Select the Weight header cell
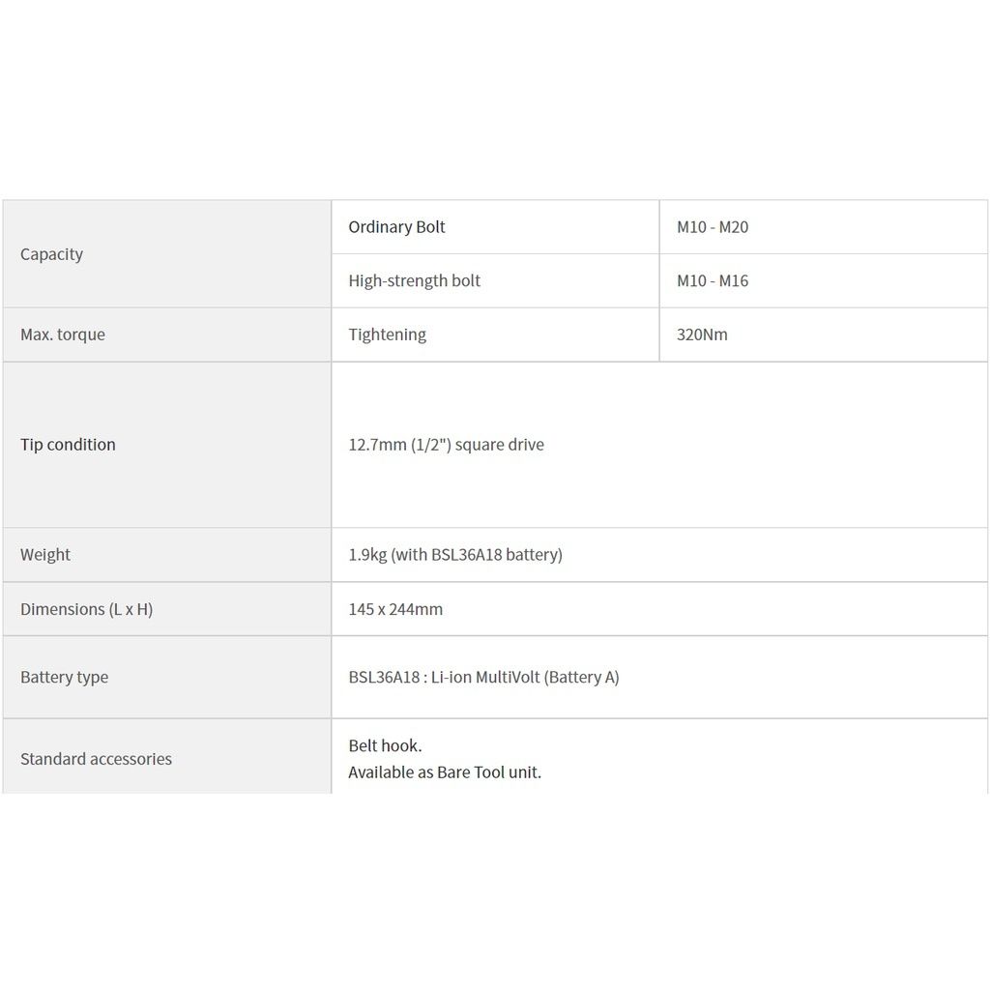The height and width of the screenshot is (990, 990). point(166,555)
